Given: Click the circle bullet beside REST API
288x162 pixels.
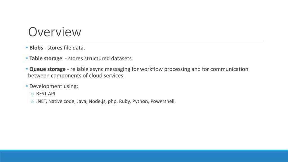Looking at the screenshot, I should 32,94.
